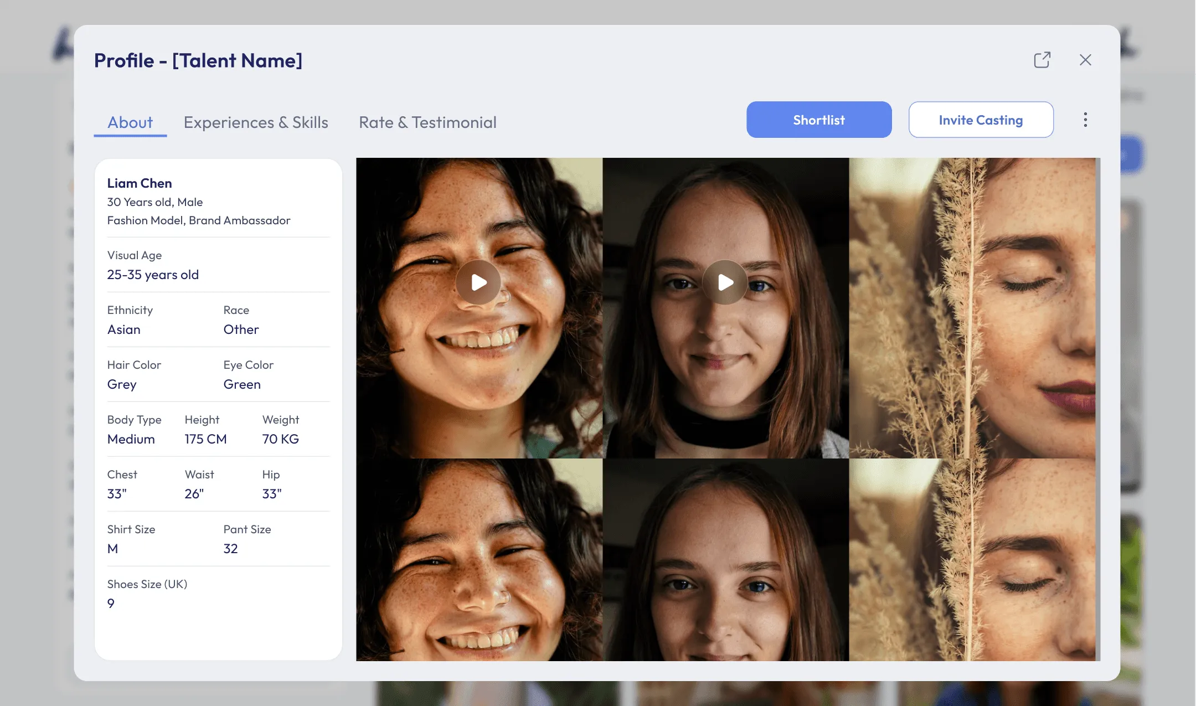Open profile in new window icon
The image size is (1196, 706).
[1042, 60]
